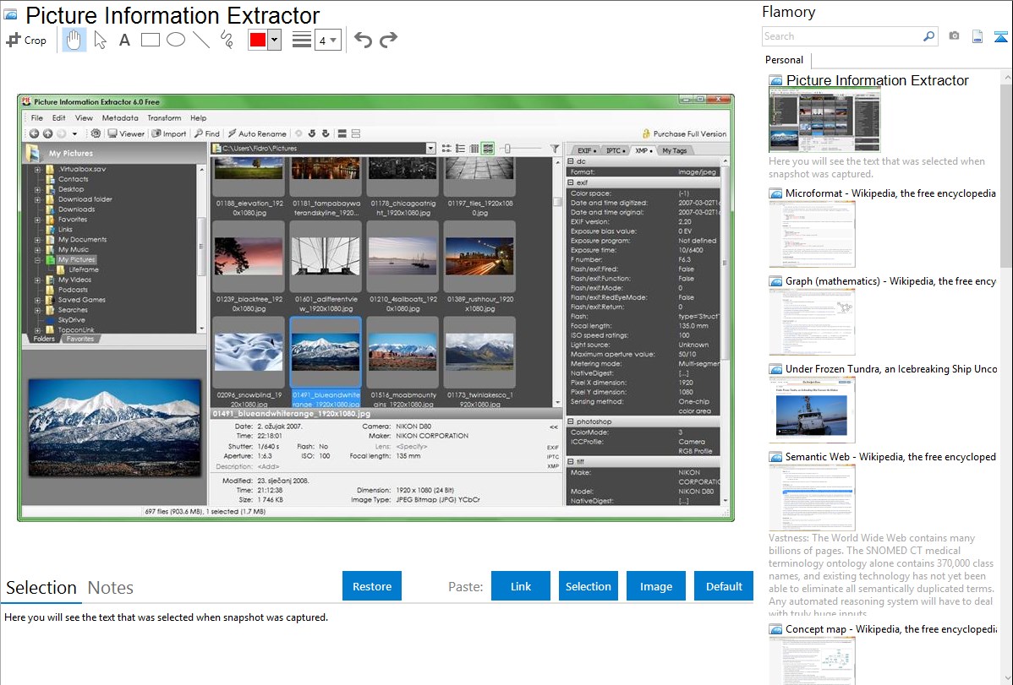This screenshot has width=1013, height=685.
Task: Click the Favorites tab below the folder tree
Action: pos(80,339)
